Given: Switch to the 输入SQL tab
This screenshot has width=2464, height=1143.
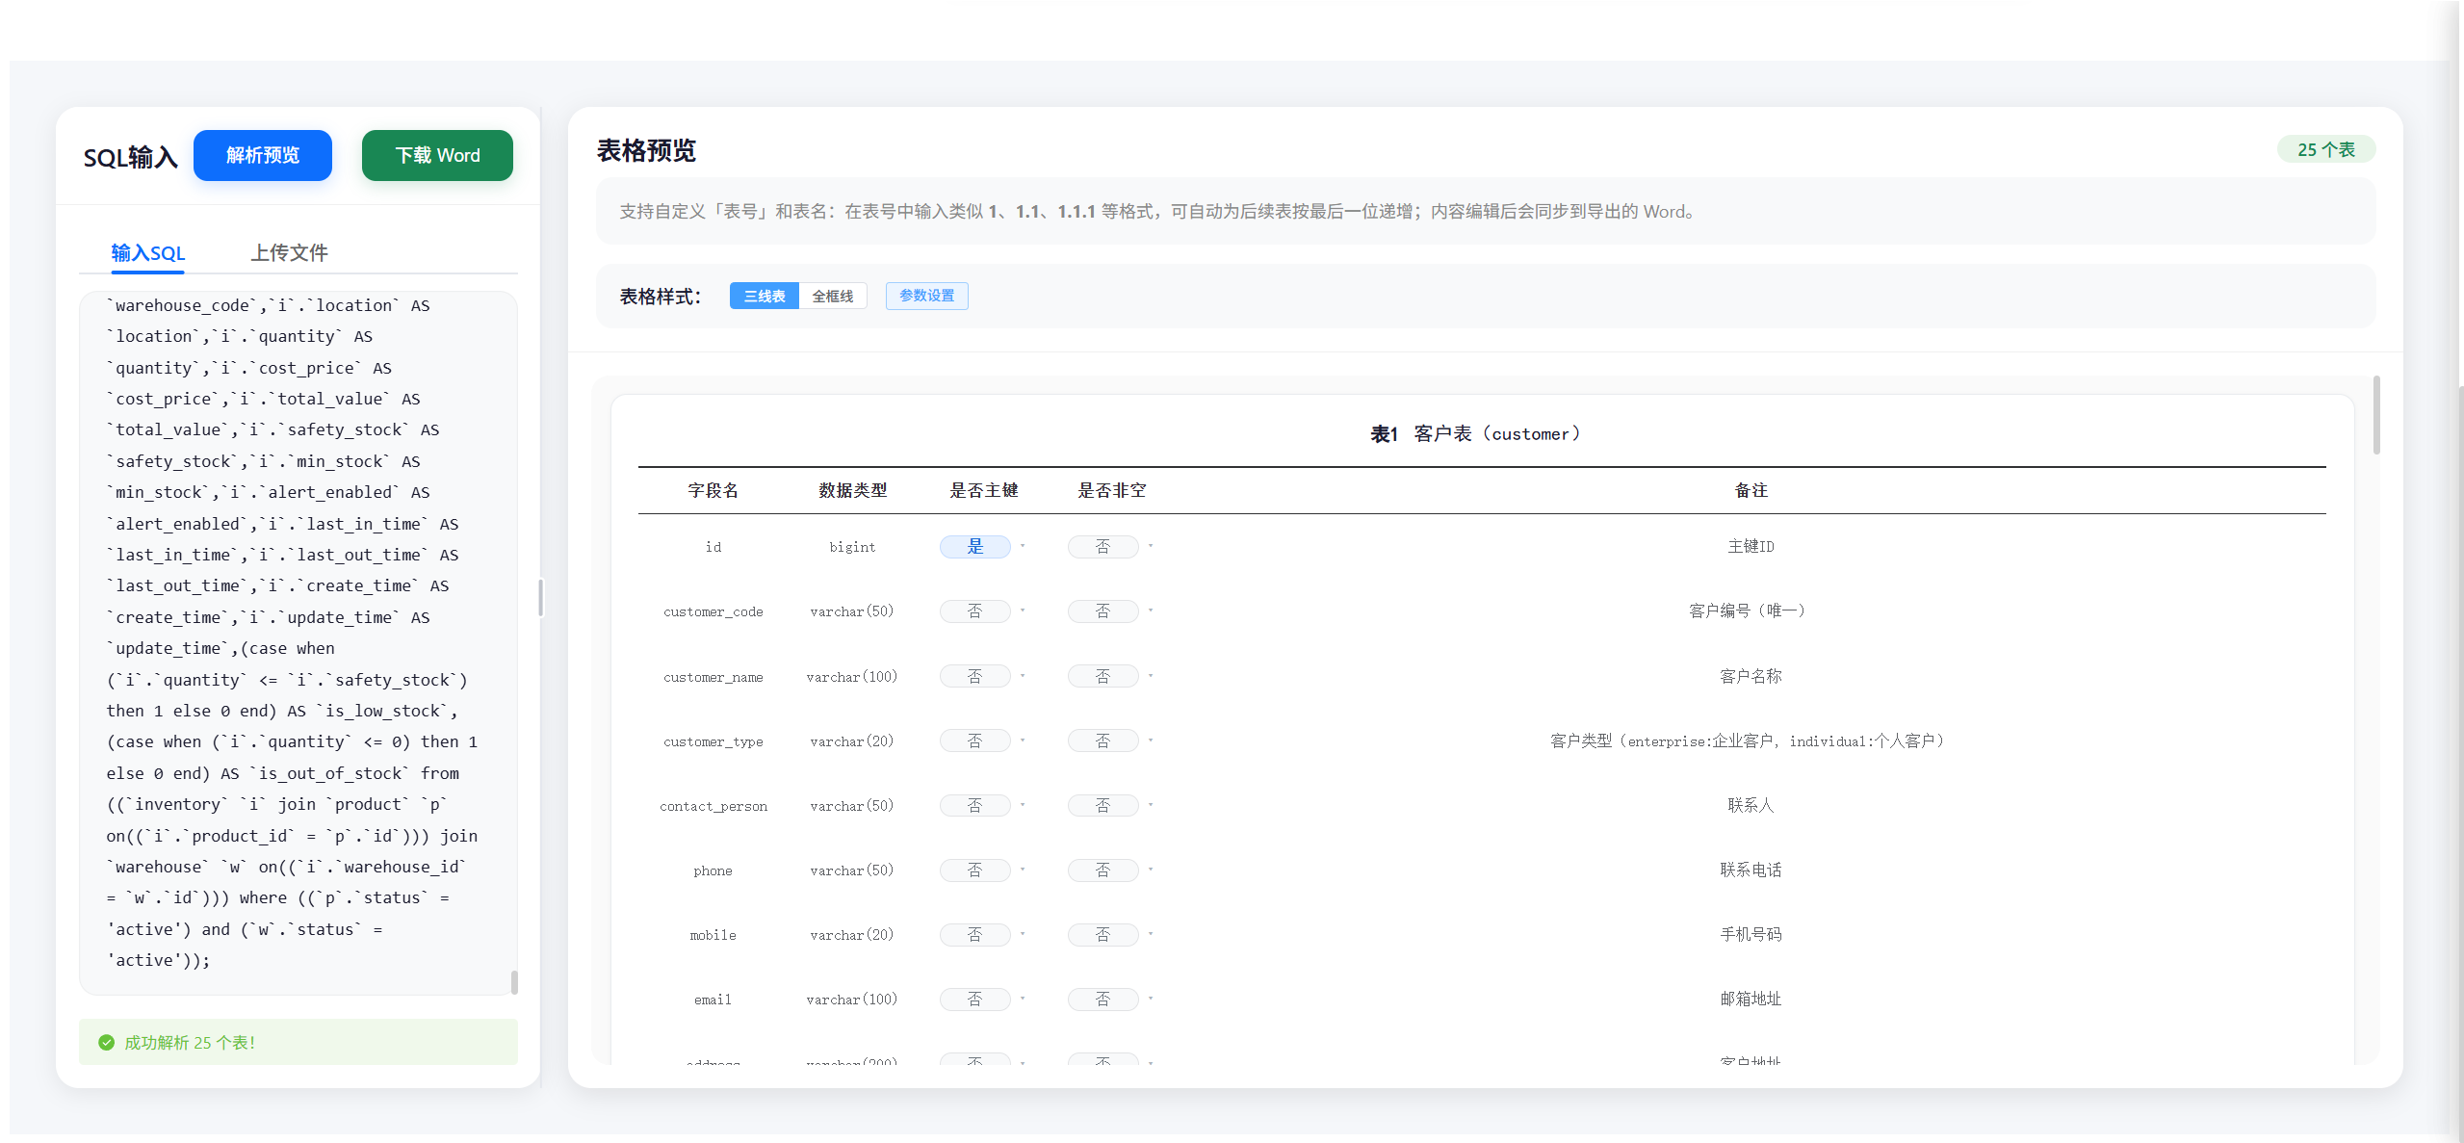Looking at the screenshot, I should 147,252.
